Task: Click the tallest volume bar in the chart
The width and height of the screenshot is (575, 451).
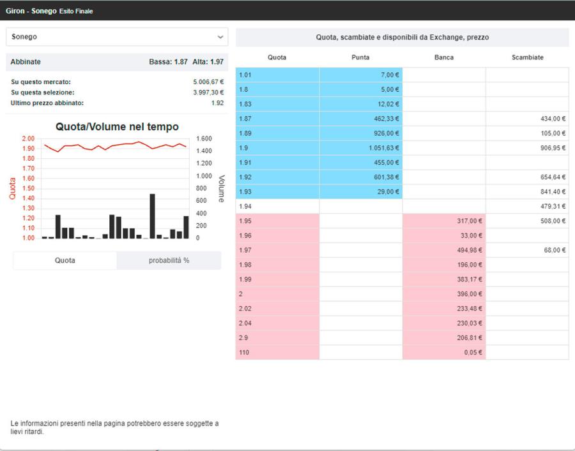Action: 153,216
